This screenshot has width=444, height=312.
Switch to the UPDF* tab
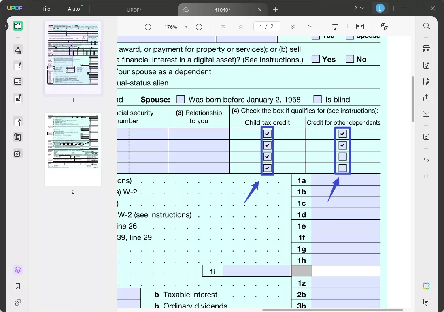[x=134, y=10]
